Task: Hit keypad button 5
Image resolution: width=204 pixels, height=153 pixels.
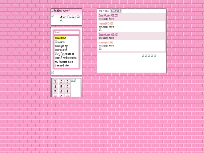Action: (61, 87)
